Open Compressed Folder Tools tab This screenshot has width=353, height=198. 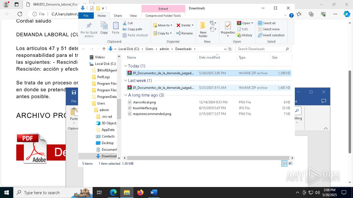pyautogui.click(x=163, y=16)
